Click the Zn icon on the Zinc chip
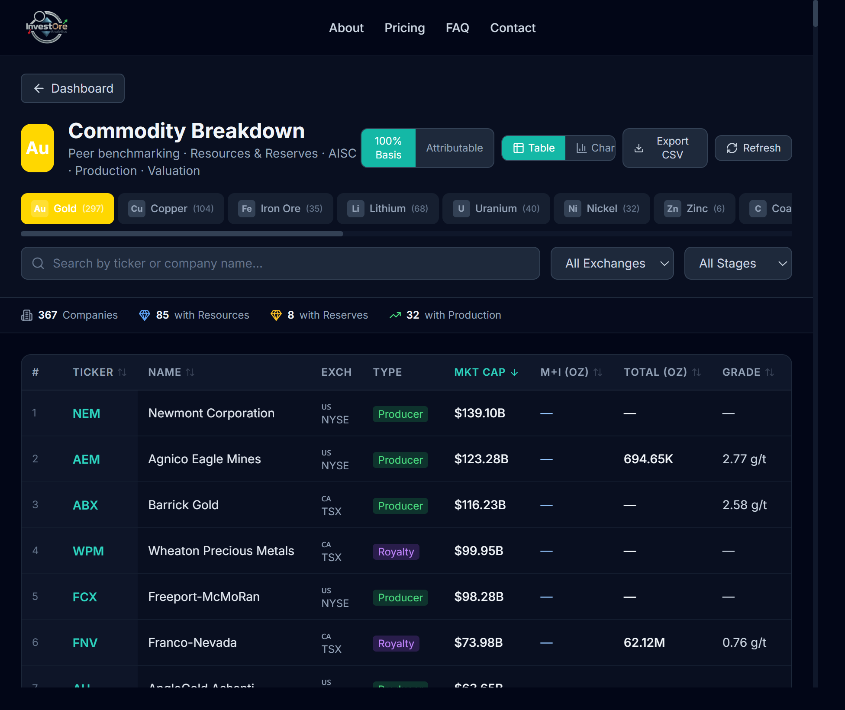The image size is (845, 710). point(673,209)
